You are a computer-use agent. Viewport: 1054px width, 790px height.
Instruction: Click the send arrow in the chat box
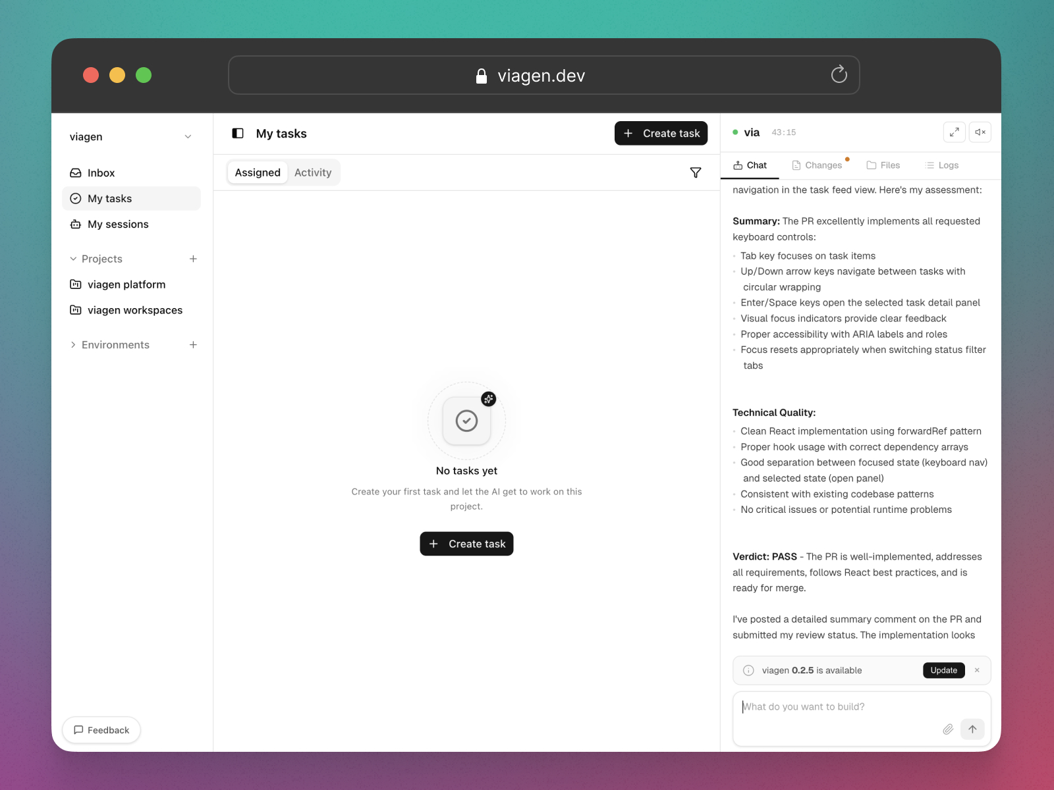click(972, 729)
